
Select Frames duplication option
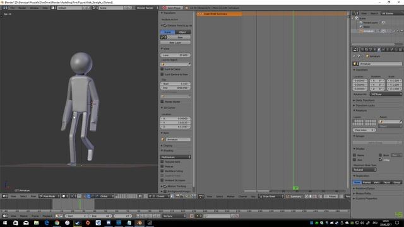pyautogui.click(x=367, y=182)
